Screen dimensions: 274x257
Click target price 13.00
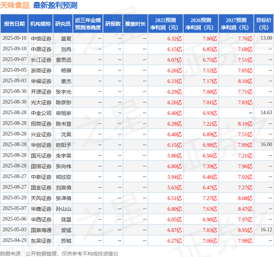pyautogui.click(x=266, y=38)
